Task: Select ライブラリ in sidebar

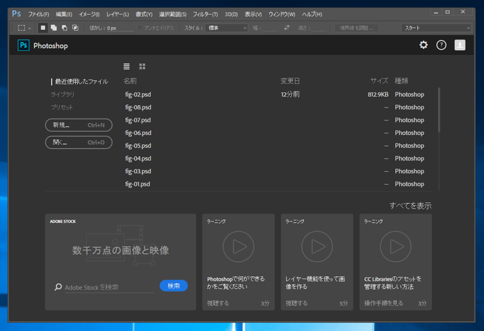Action: (62, 94)
